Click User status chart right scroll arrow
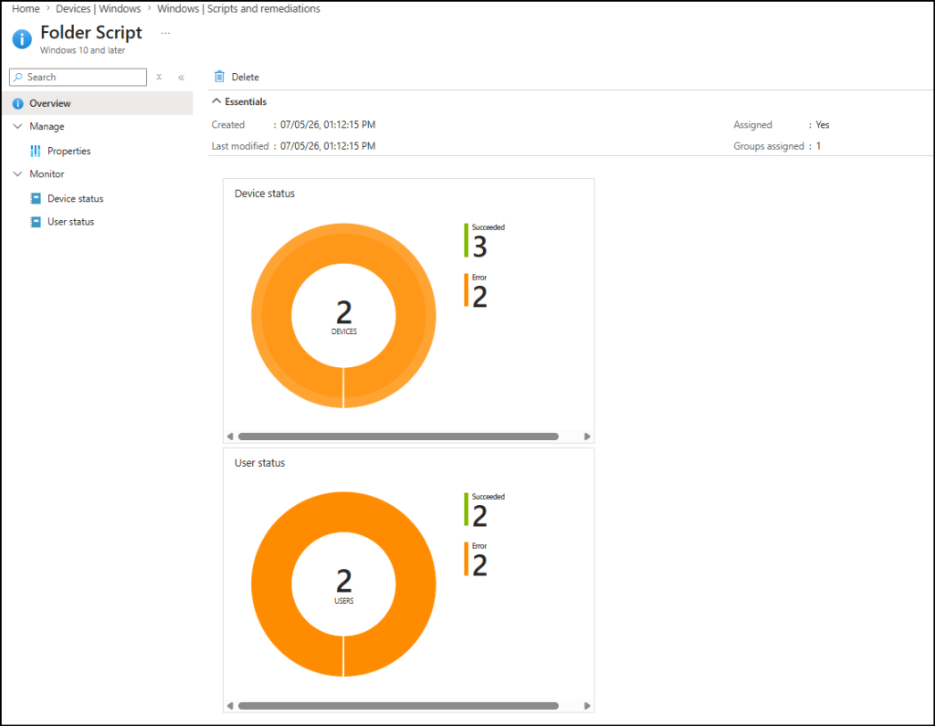The height and width of the screenshot is (726, 935). pos(587,706)
